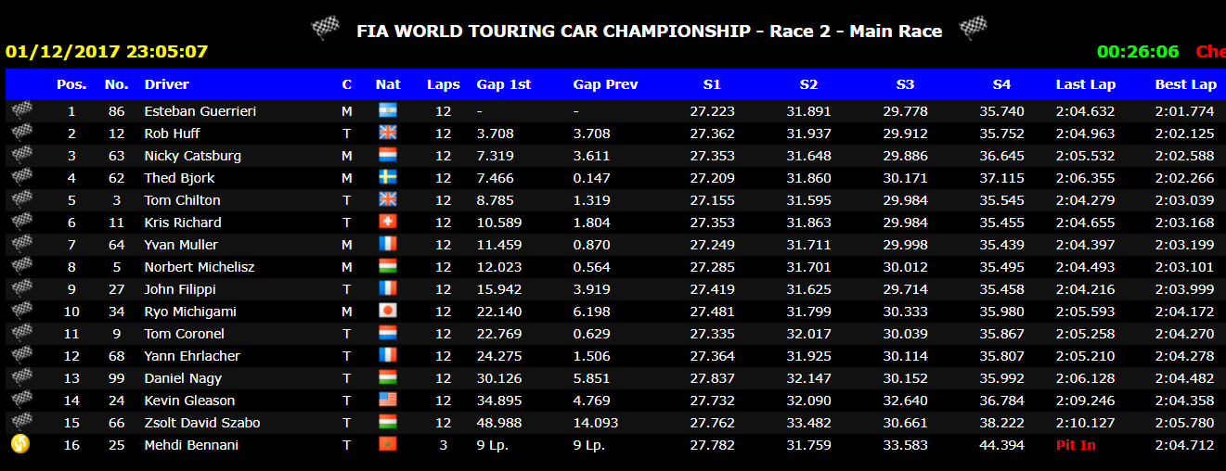Click the green session timer 00:26:06
The image size is (1226, 471).
pos(1138,52)
